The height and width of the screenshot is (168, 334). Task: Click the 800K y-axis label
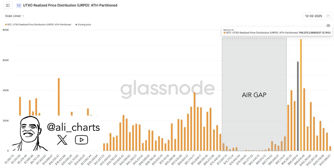coord(5,30)
